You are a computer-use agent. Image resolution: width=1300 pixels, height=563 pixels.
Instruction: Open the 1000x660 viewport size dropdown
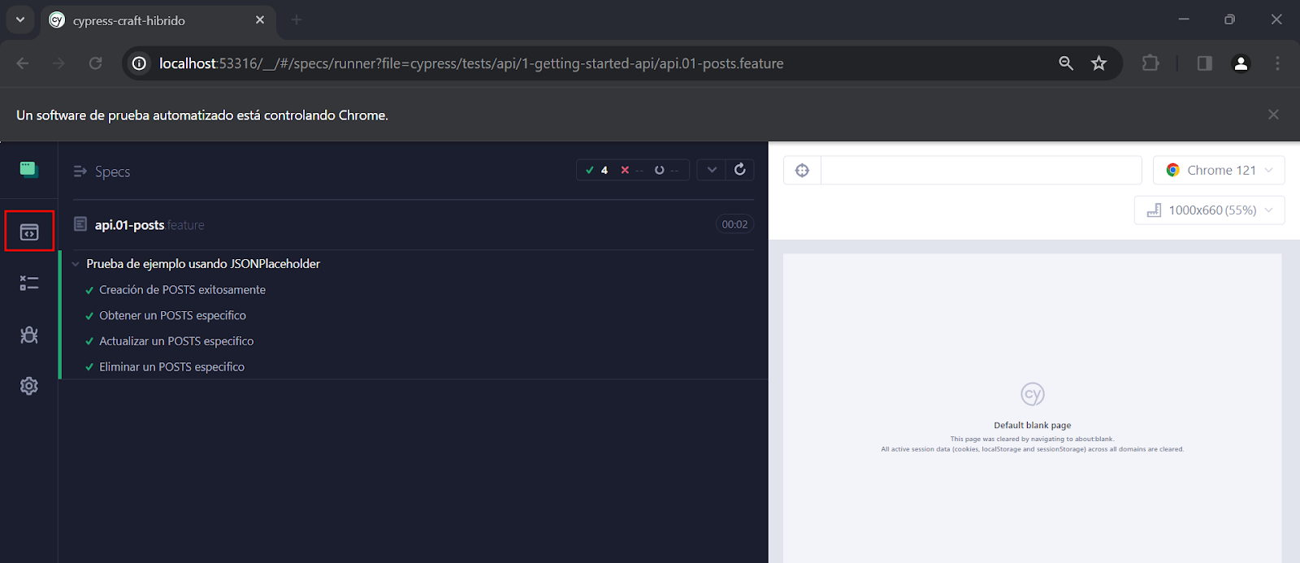(x=1210, y=210)
